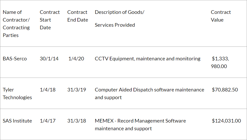Viewport: 247px width, 140px height.
Task: Select the Contract Start Date header
Action: [50, 20]
